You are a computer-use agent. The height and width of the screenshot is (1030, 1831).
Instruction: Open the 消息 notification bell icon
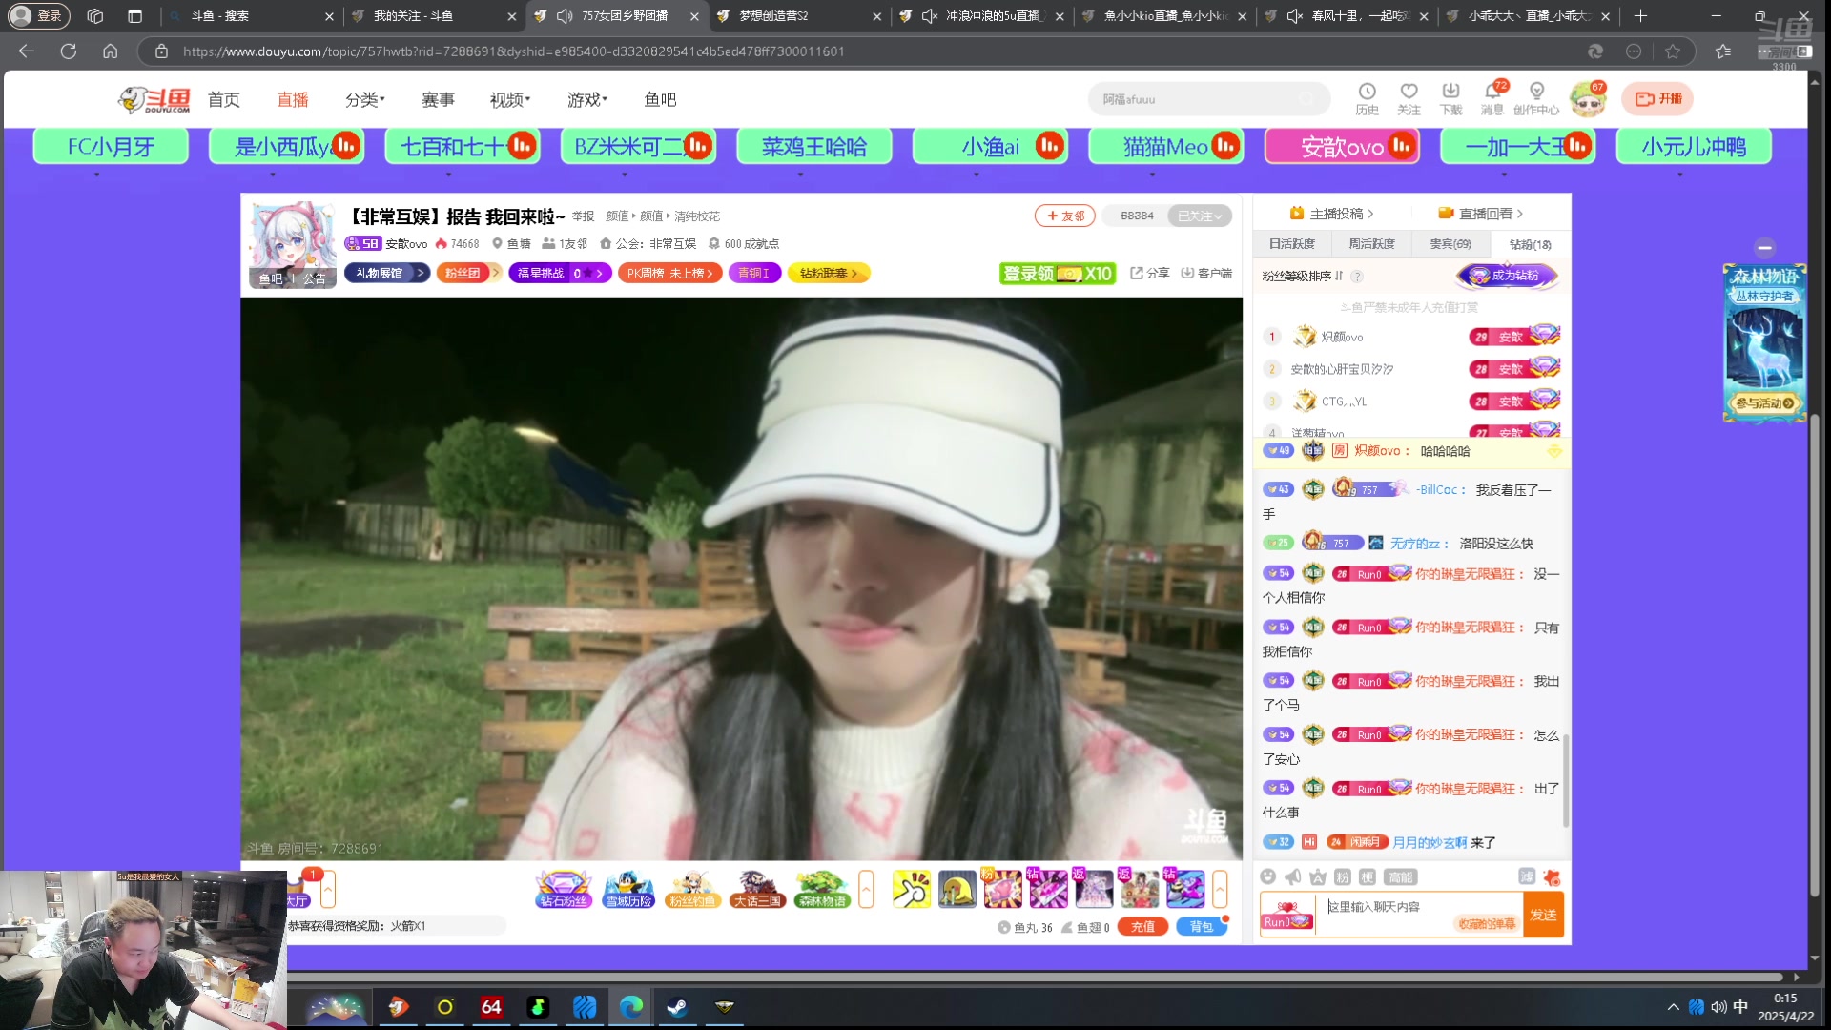(1492, 98)
